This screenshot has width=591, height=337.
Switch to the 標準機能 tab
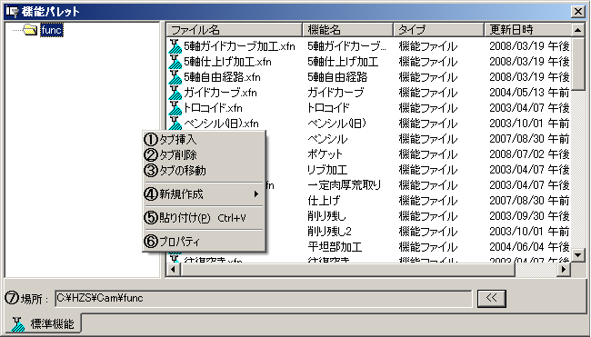click(x=43, y=323)
